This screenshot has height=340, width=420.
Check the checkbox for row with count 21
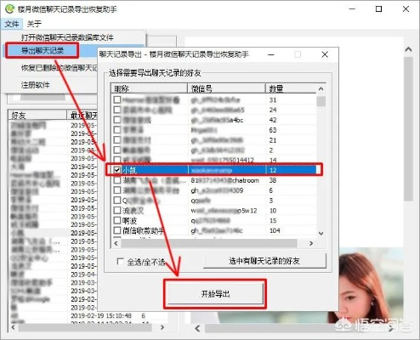tap(117, 140)
